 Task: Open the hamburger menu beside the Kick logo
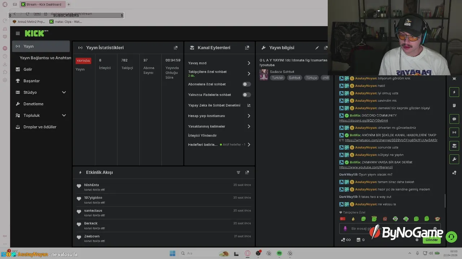click(x=18, y=33)
